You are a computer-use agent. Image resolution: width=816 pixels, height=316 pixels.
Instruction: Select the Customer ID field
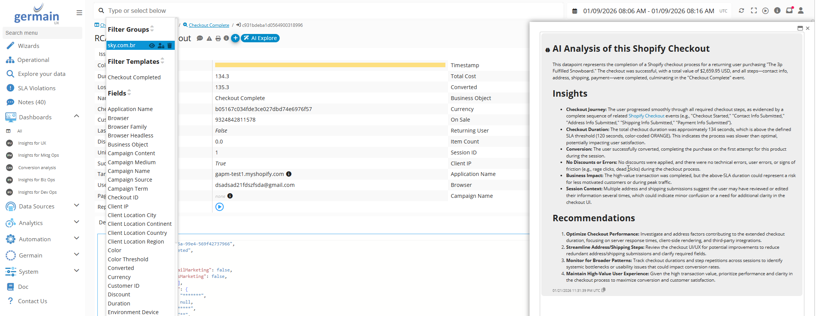coord(123,286)
